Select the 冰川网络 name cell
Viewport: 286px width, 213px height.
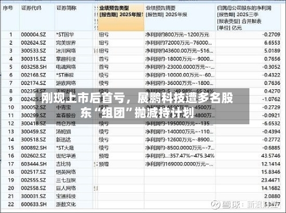(x=66, y=51)
